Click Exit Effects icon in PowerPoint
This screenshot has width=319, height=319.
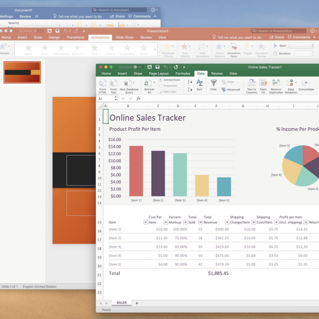point(184,47)
